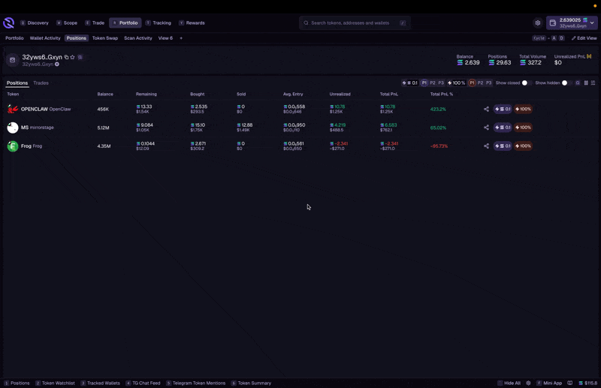Click the Cycle shortcut button
This screenshot has height=388, width=601.
pyautogui.click(x=539, y=38)
